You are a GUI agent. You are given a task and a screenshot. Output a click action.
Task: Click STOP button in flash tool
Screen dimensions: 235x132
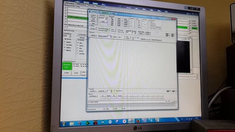(76, 73)
